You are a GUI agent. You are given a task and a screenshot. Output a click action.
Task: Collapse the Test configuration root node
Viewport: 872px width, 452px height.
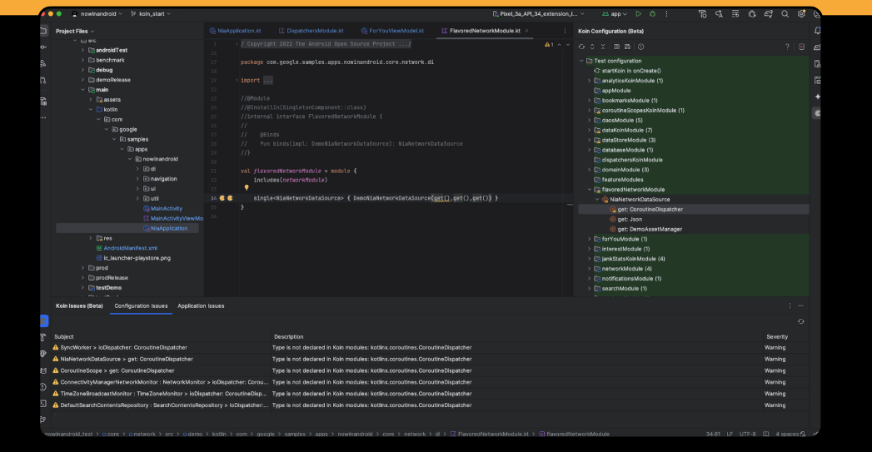(x=581, y=61)
